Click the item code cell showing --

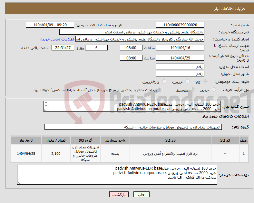(x=225, y=154)
